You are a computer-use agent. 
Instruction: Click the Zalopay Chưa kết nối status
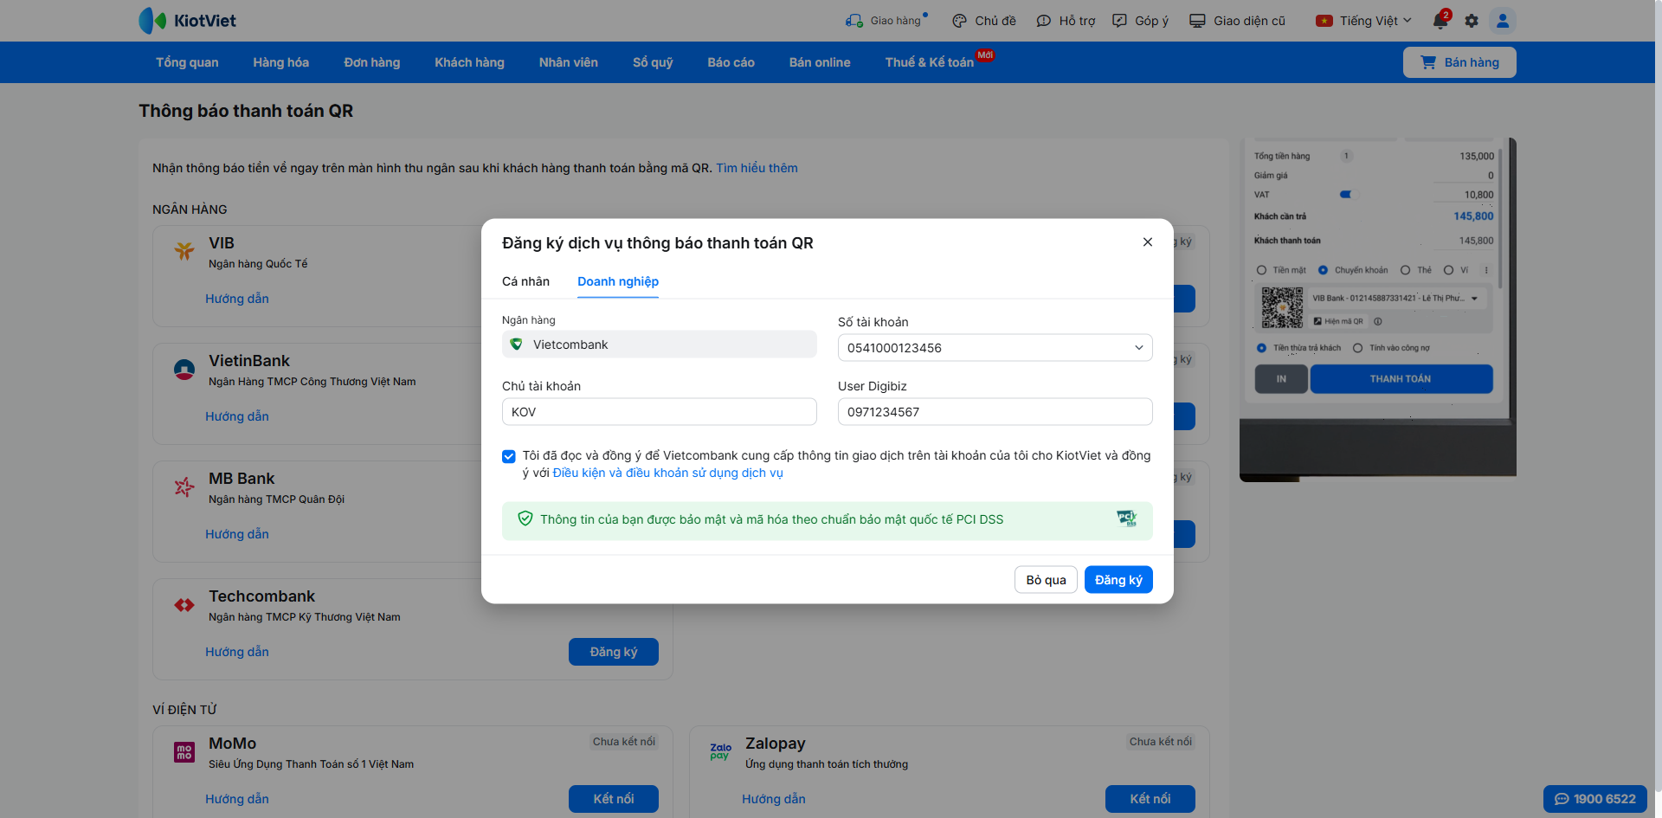click(1161, 742)
